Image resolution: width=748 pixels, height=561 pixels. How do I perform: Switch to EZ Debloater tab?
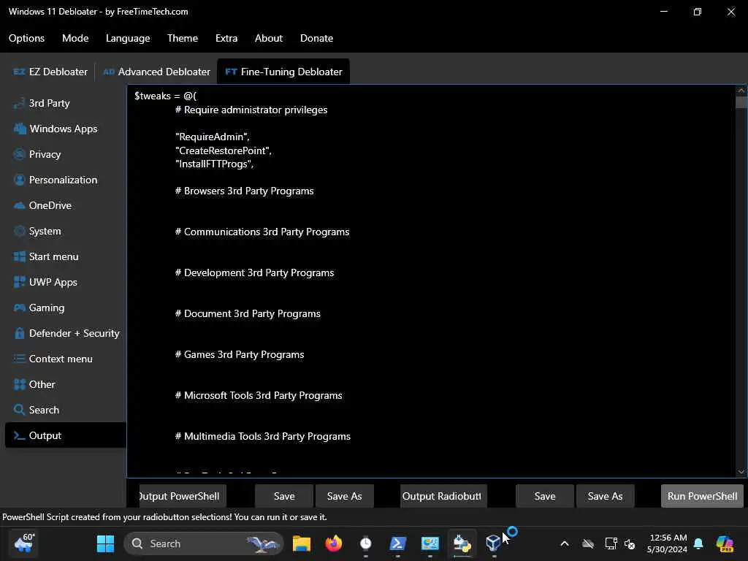(x=50, y=72)
